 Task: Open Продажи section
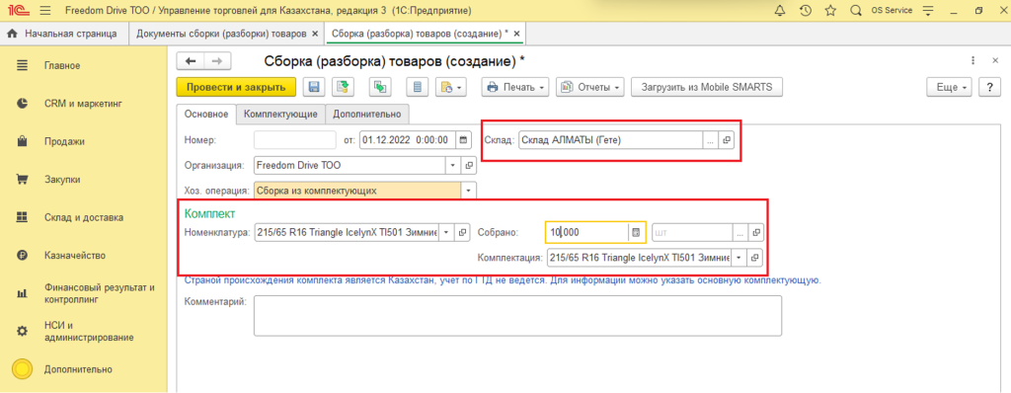point(64,141)
